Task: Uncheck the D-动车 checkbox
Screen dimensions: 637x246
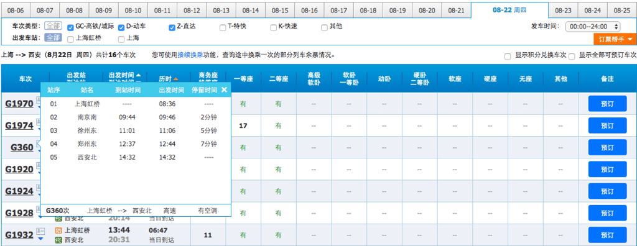Action: click(x=121, y=27)
